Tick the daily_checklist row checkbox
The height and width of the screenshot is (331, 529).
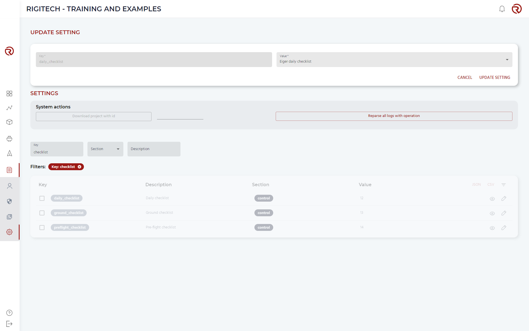click(42, 198)
